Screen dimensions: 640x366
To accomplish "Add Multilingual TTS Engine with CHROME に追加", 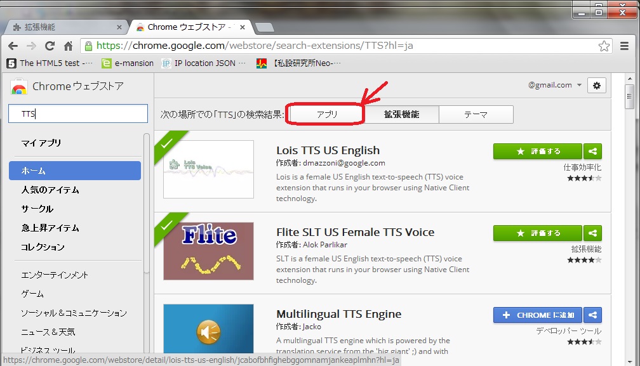I will pos(538,315).
